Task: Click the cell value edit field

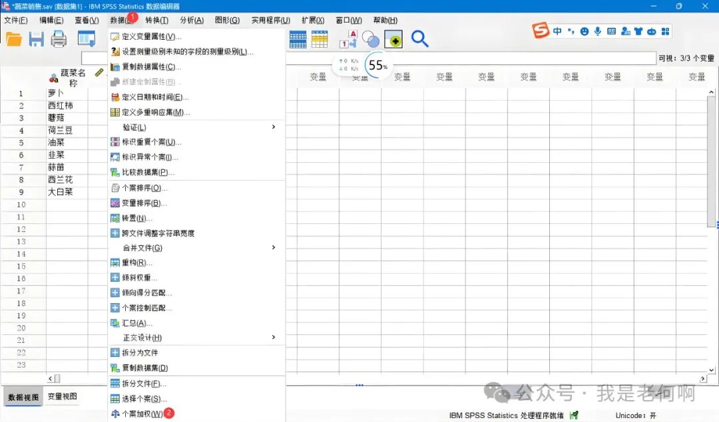Action: click(x=369, y=58)
